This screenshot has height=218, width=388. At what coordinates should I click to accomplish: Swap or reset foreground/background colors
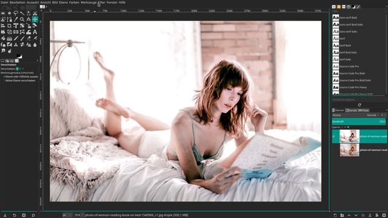coord(19,56)
